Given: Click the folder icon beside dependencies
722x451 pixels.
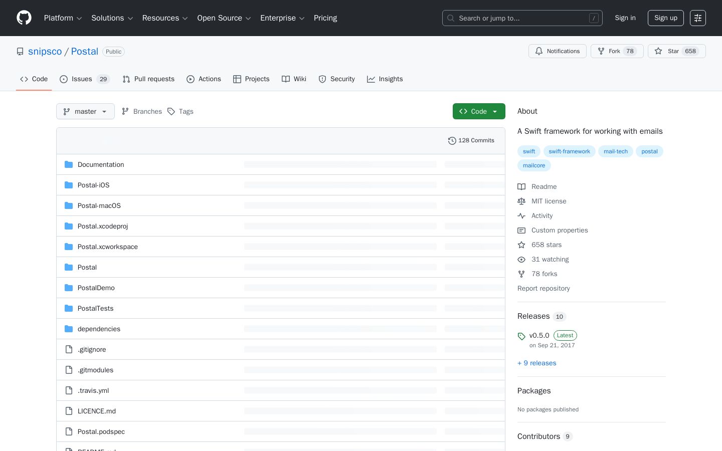Looking at the screenshot, I should [x=69, y=329].
